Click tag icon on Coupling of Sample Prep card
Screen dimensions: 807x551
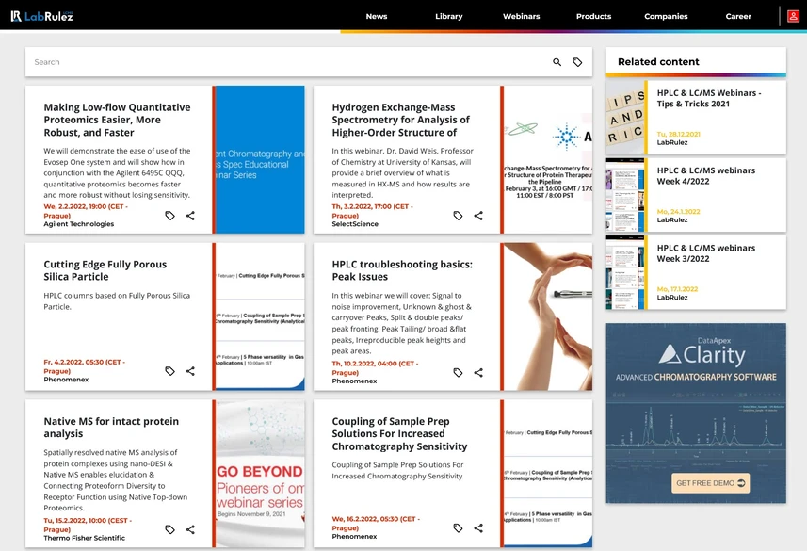point(458,527)
